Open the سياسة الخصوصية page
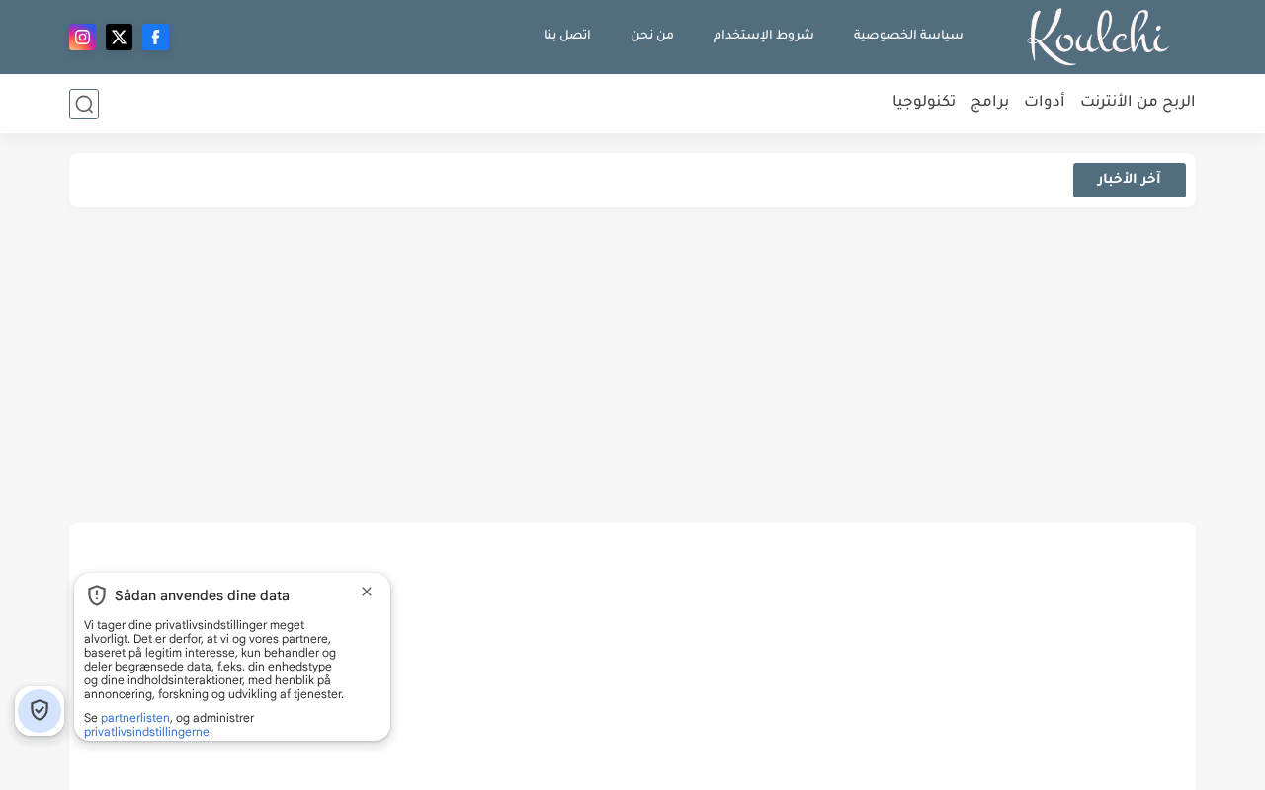Viewport: 1265px width, 790px height. [x=908, y=35]
